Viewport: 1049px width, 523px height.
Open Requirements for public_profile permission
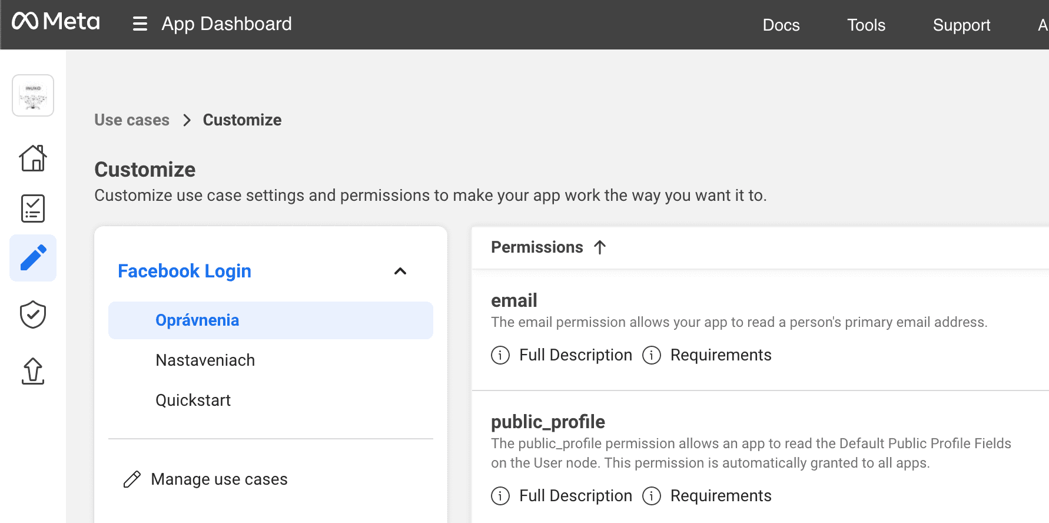coord(721,496)
